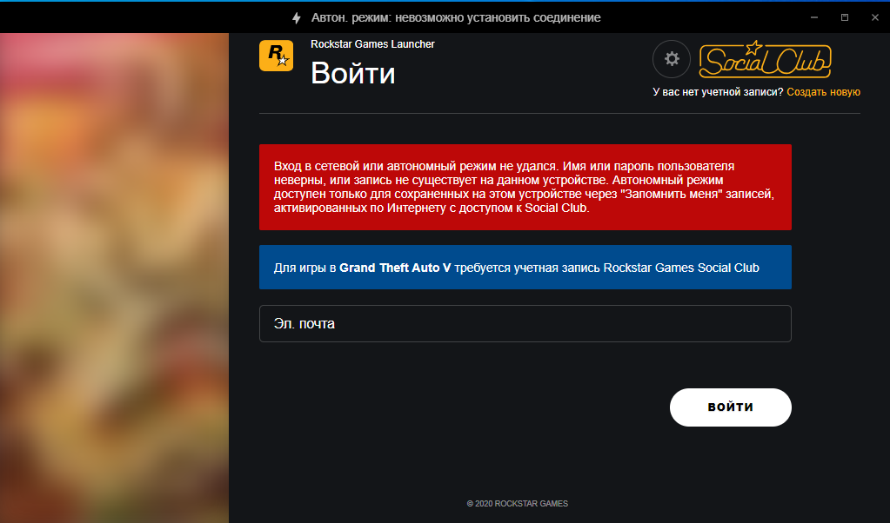This screenshot has height=523, width=890.
Task: Focus the Эл. почта email field
Action: (525, 323)
